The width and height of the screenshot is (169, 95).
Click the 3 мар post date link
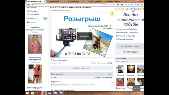[x=56, y=63]
